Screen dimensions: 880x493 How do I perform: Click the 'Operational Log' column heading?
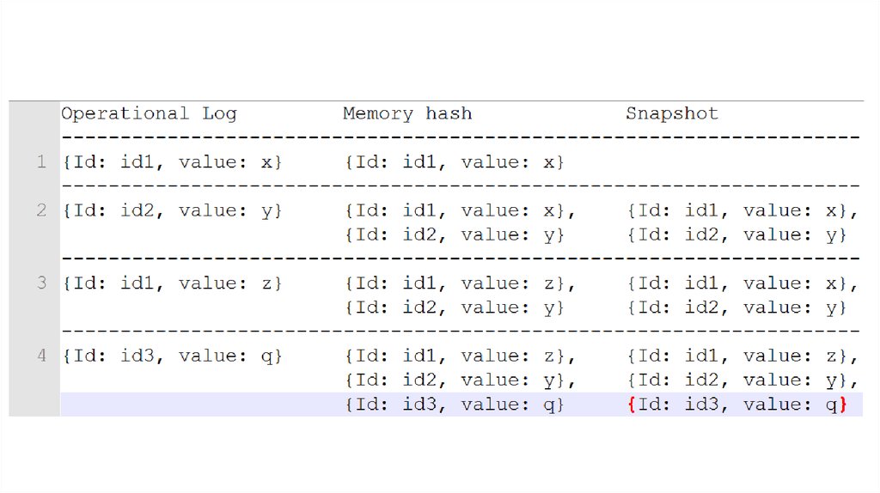pos(149,113)
